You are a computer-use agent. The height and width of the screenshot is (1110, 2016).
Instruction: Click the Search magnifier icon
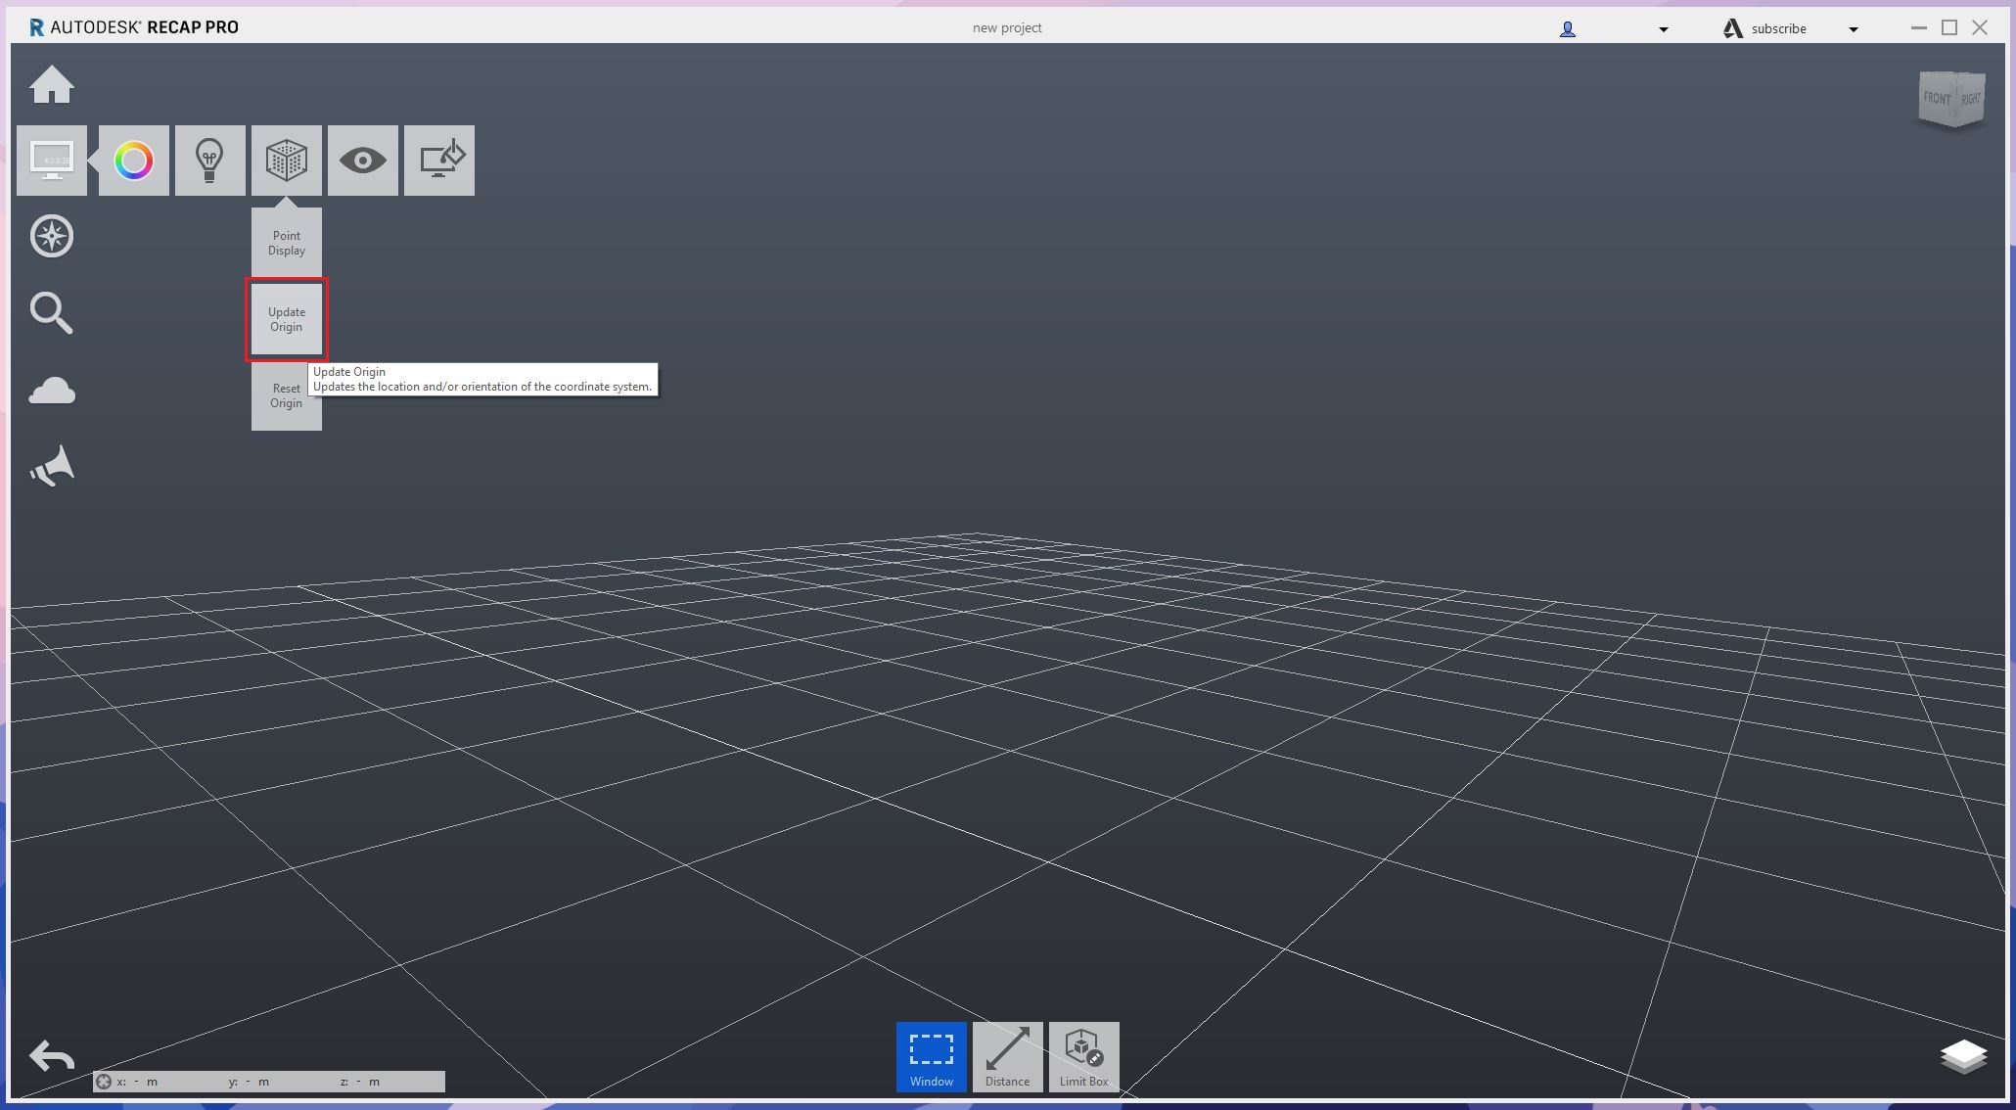pyautogui.click(x=52, y=313)
